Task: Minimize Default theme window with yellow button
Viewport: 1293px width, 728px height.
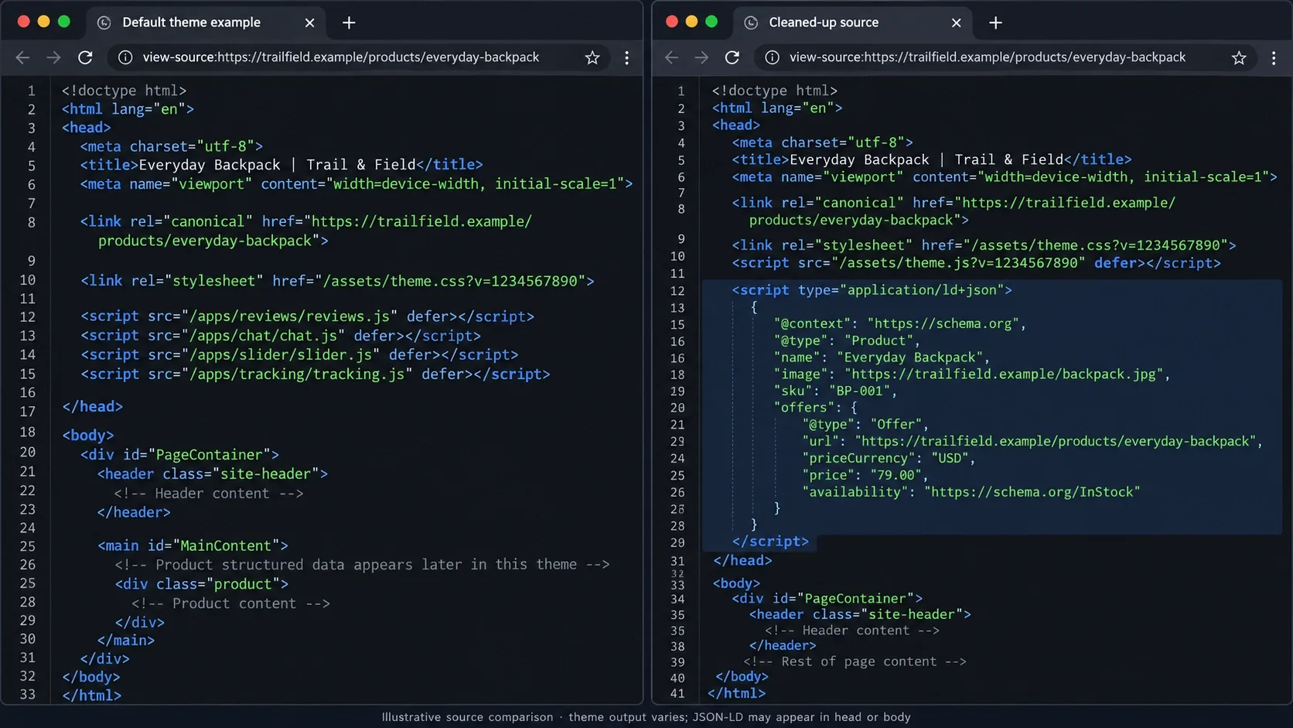Action: click(43, 22)
